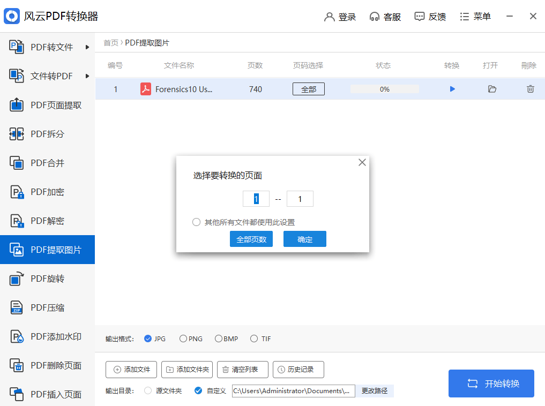This screenshot has width=545, height=406.
Task: Click the 页码选择 column header
Action: point(308,65)
